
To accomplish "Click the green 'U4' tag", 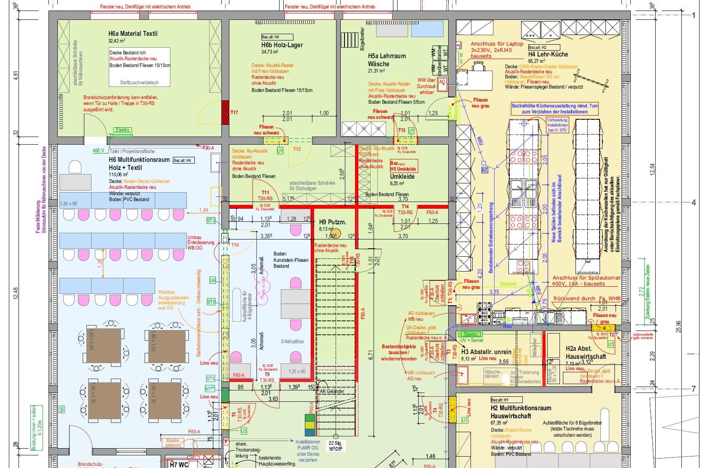I will click(x=212, y=280).
